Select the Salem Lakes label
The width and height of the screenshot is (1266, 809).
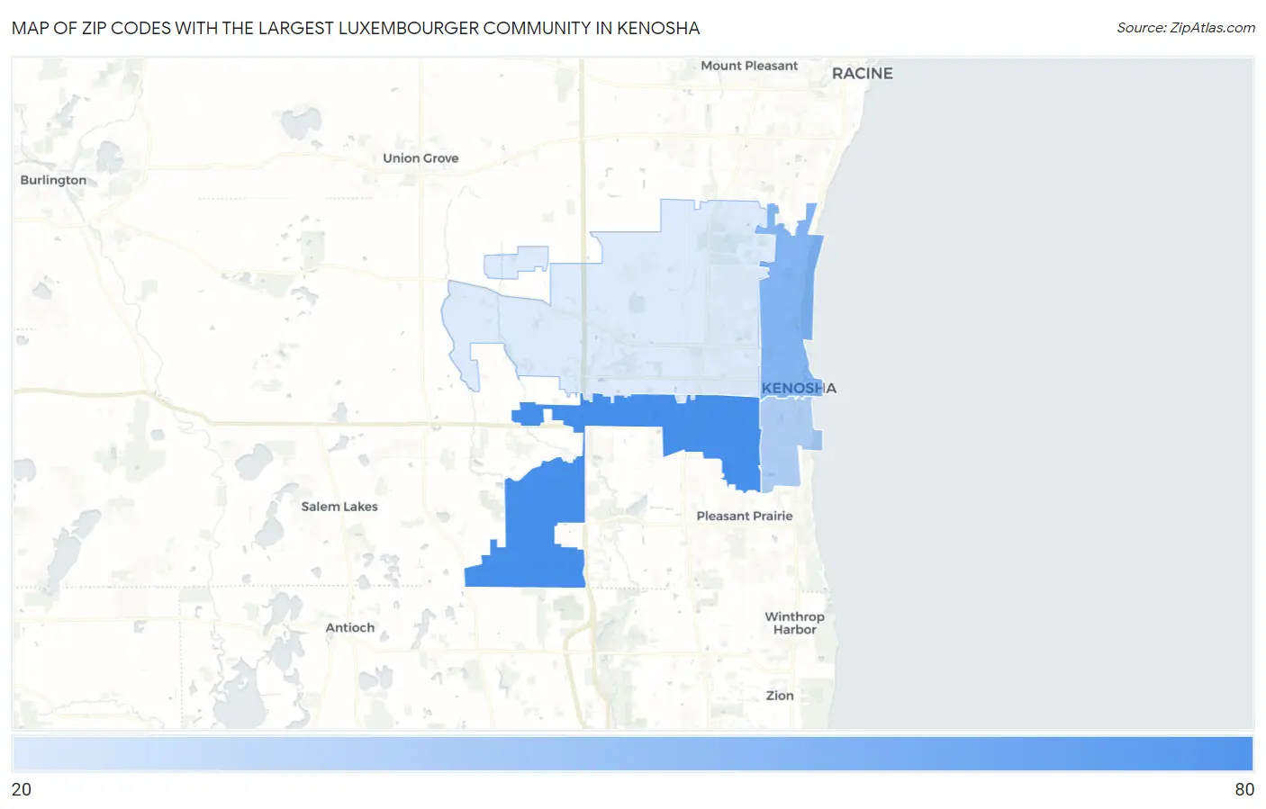click(x=339, y=507)
